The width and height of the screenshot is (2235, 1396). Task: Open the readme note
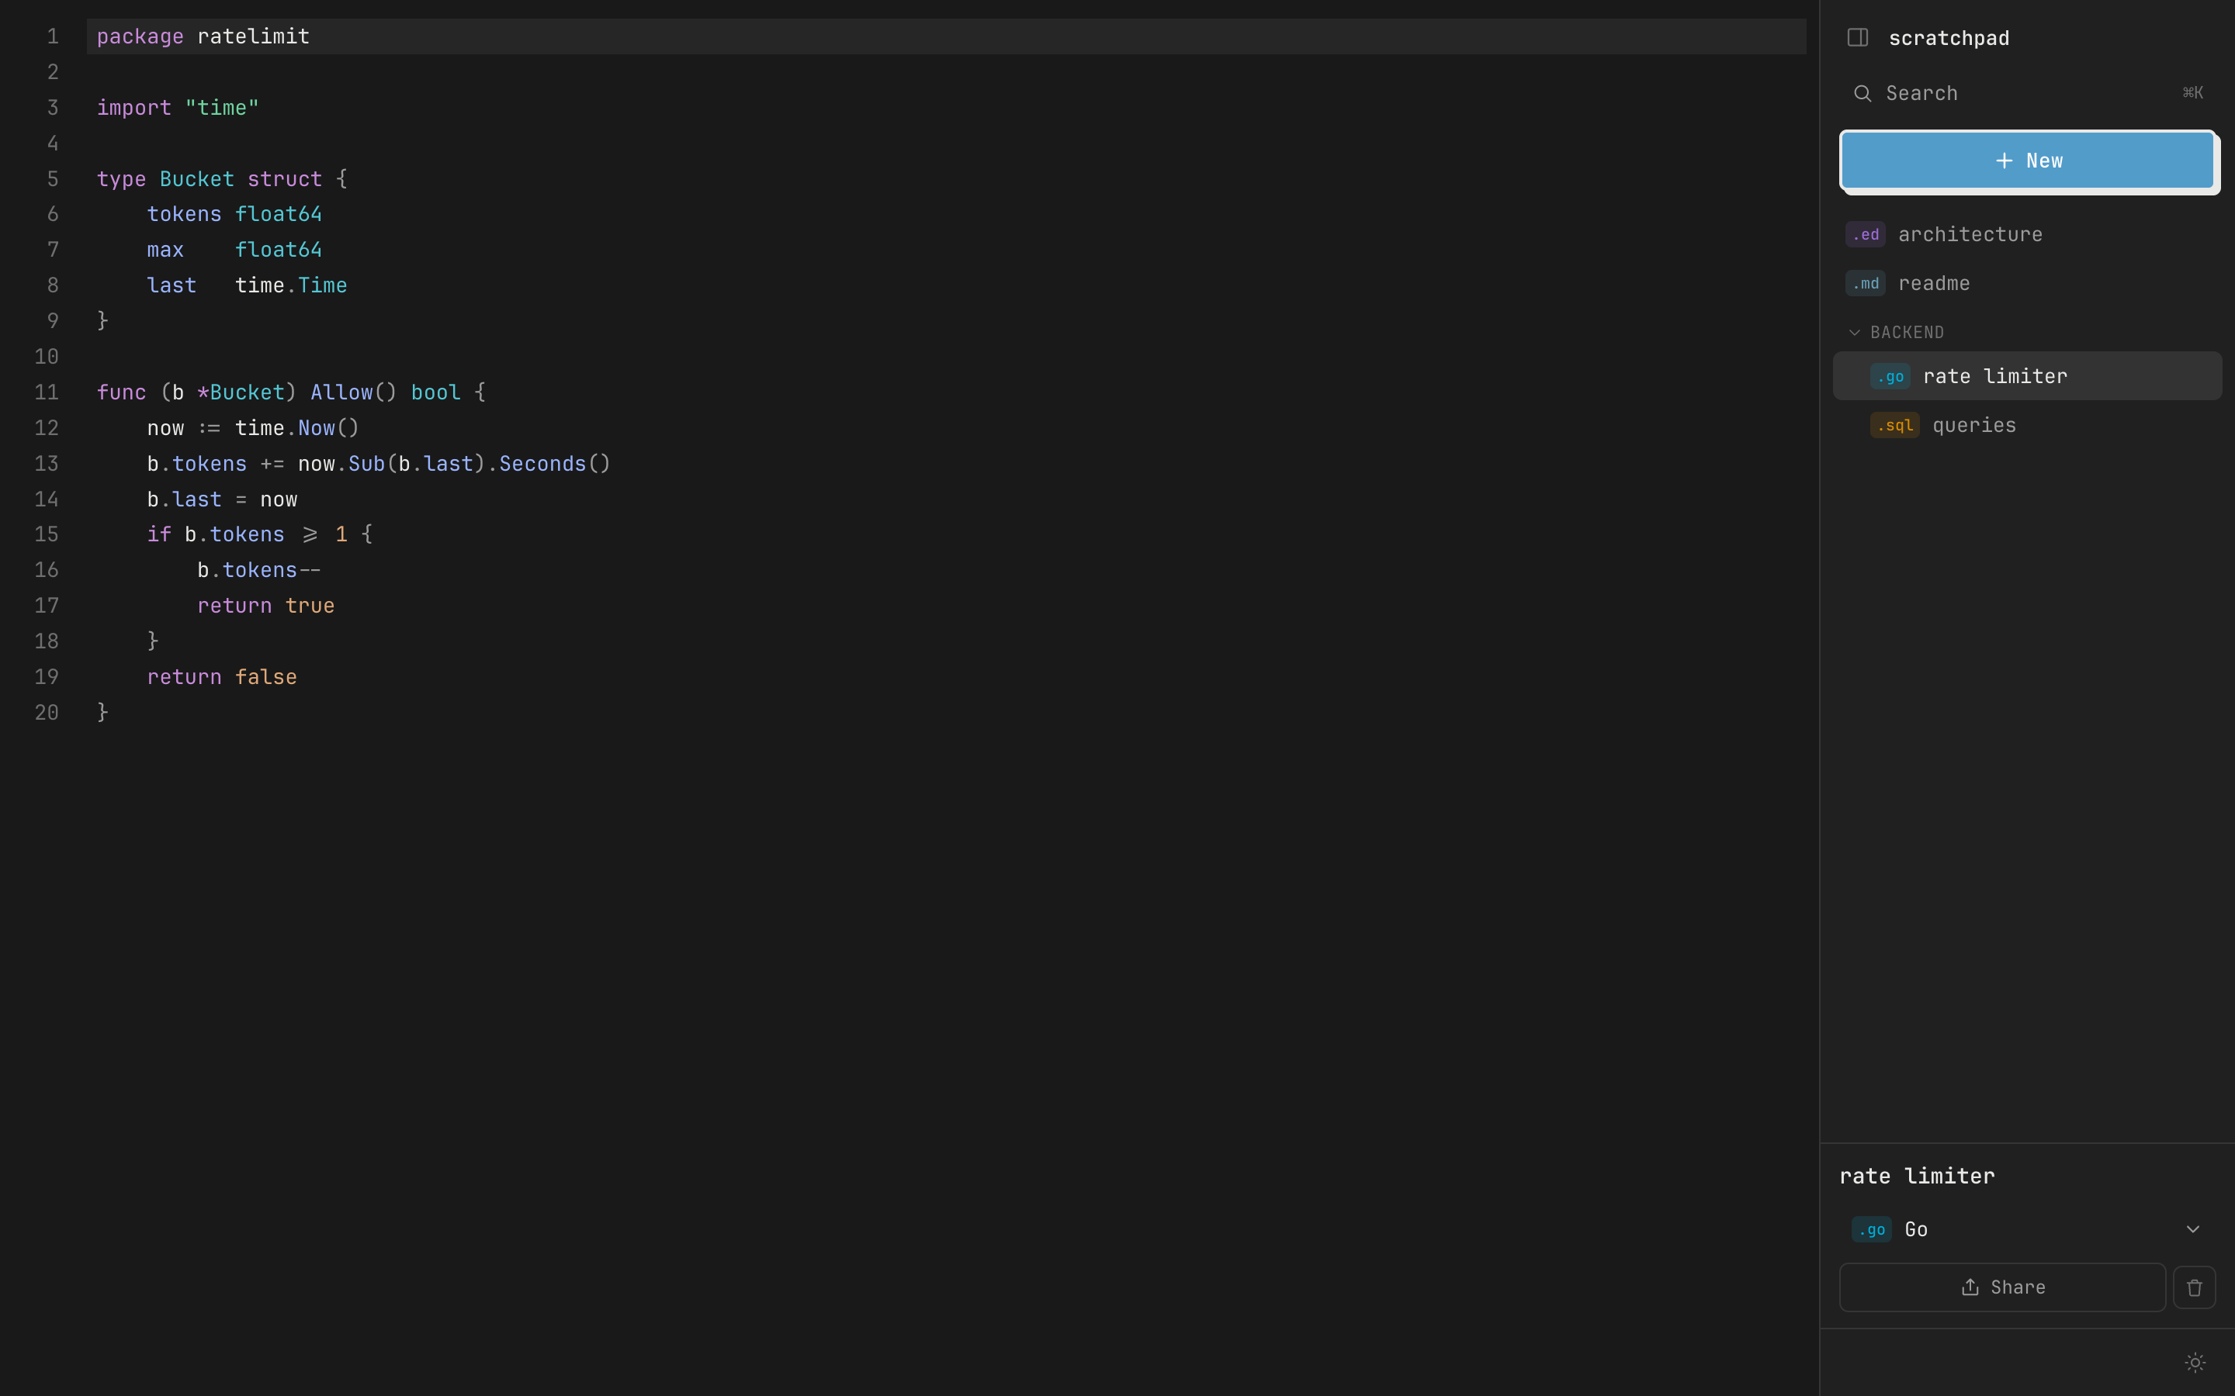pos(2027,283)
